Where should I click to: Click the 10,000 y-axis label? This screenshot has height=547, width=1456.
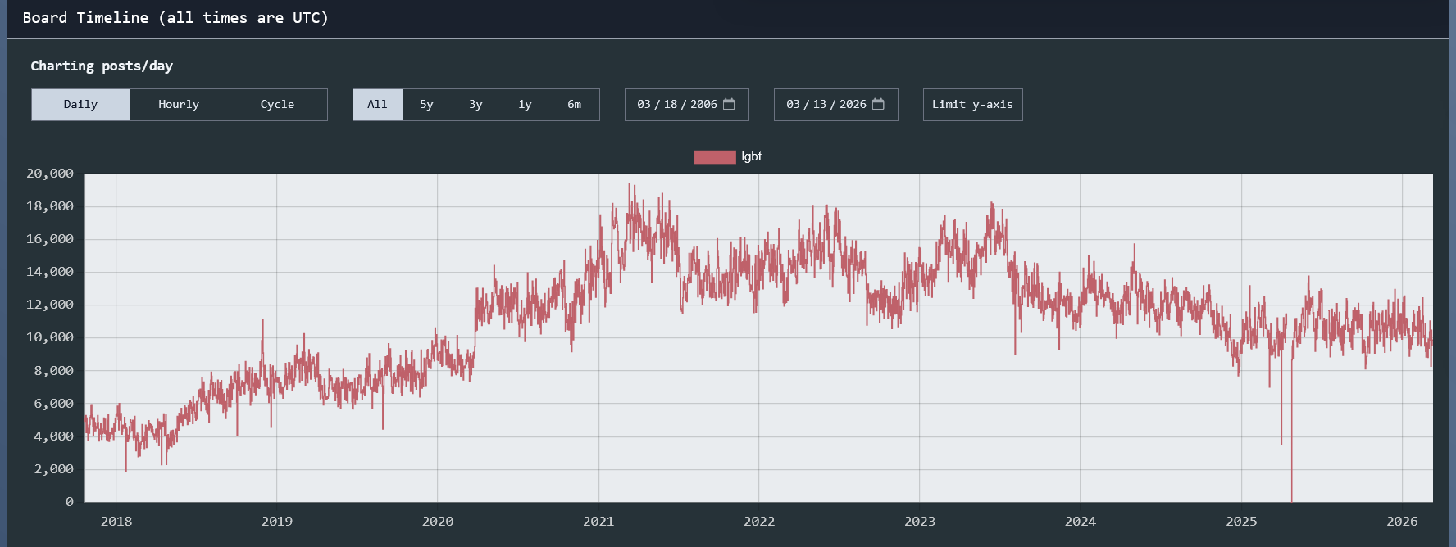click(50, 337)
